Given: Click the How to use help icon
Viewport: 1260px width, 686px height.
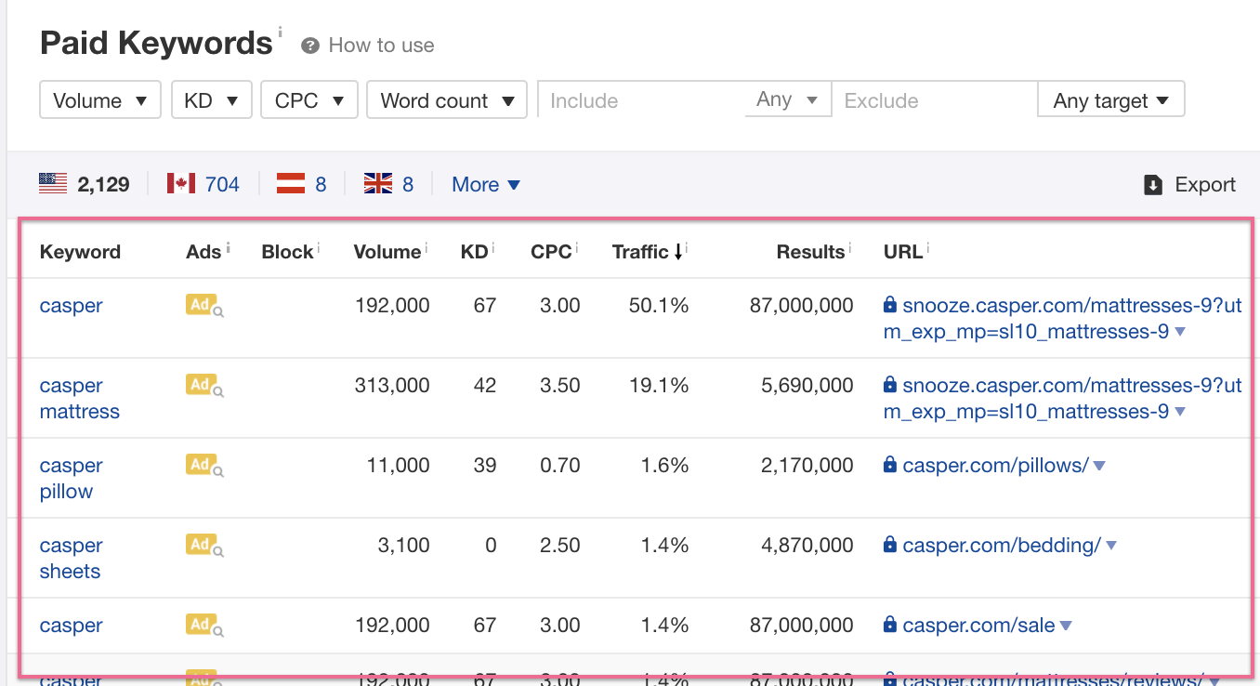Looking at the screenshot, I should tap(310, 46).
